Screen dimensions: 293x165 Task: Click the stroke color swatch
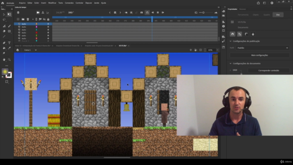(9, 75)
